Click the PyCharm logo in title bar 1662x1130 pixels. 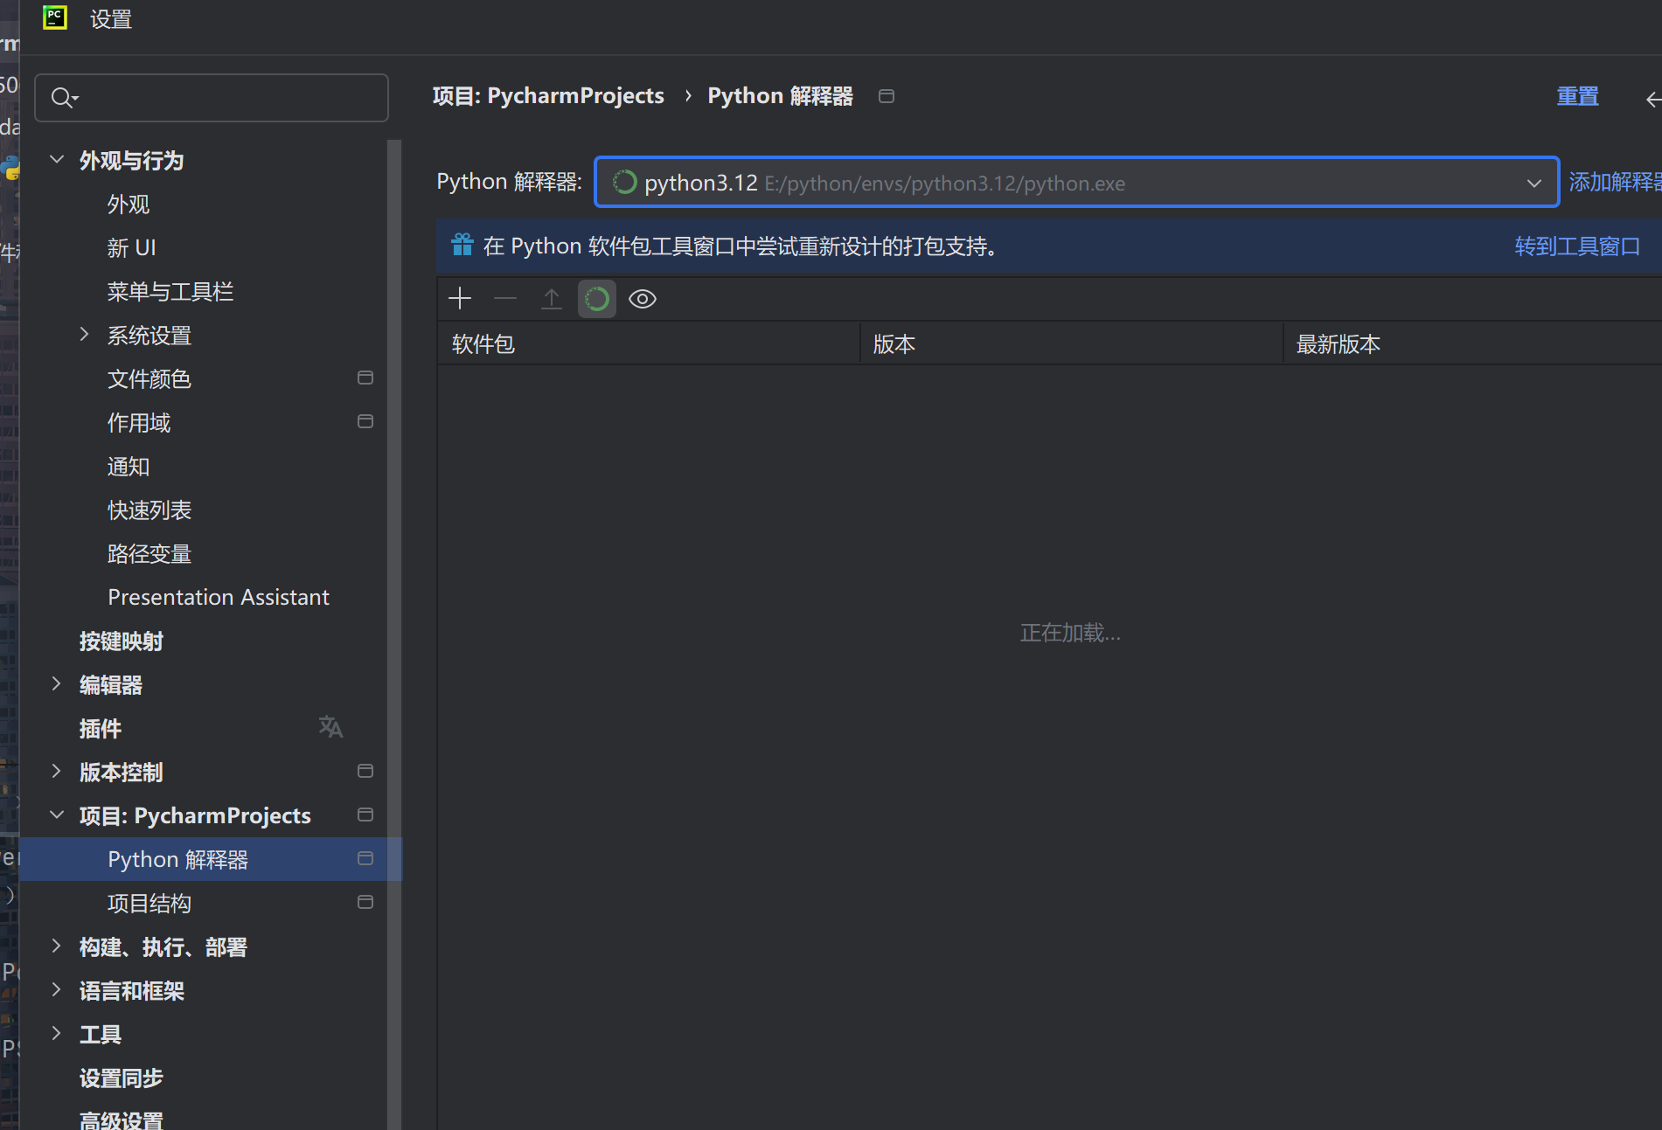[55, 17]
